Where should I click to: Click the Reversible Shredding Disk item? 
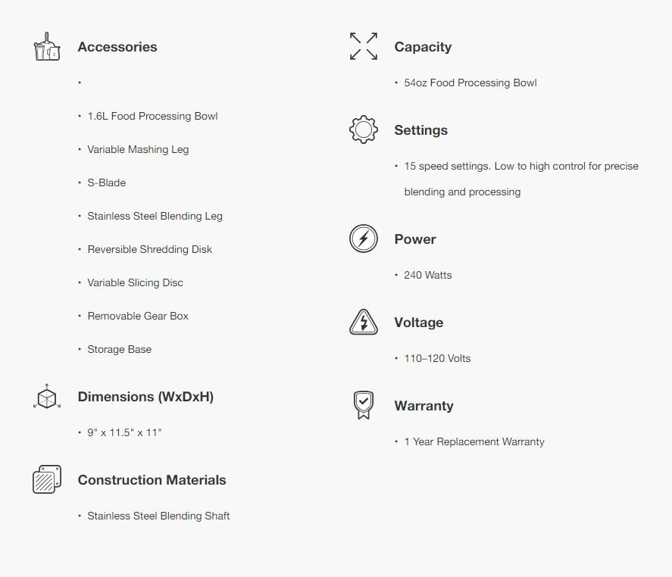149,249
